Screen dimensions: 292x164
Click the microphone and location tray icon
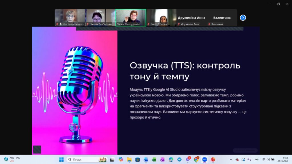pos(249,159)
